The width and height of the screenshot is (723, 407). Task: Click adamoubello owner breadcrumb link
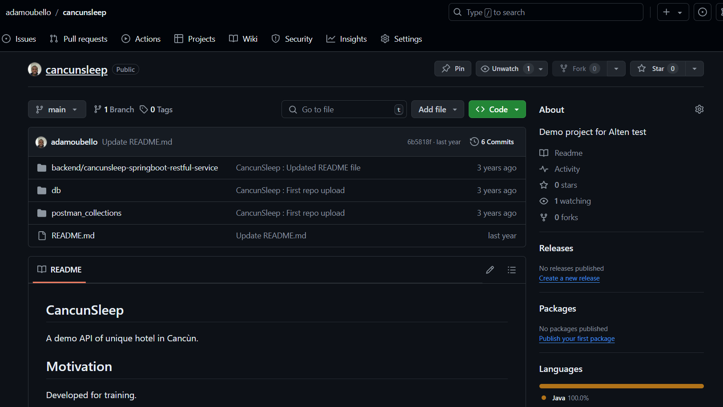tap(28, 12)
